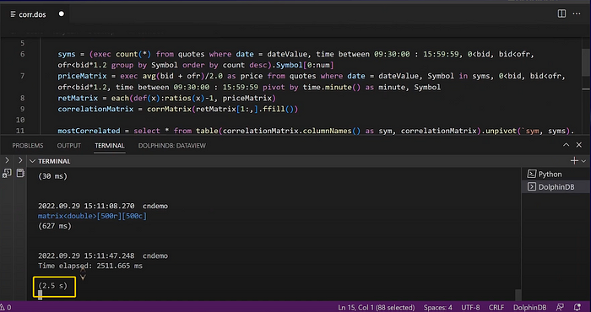591x312 pixels.
Task: Change indentation via Spaces: 4
Action: click(437, 308)
